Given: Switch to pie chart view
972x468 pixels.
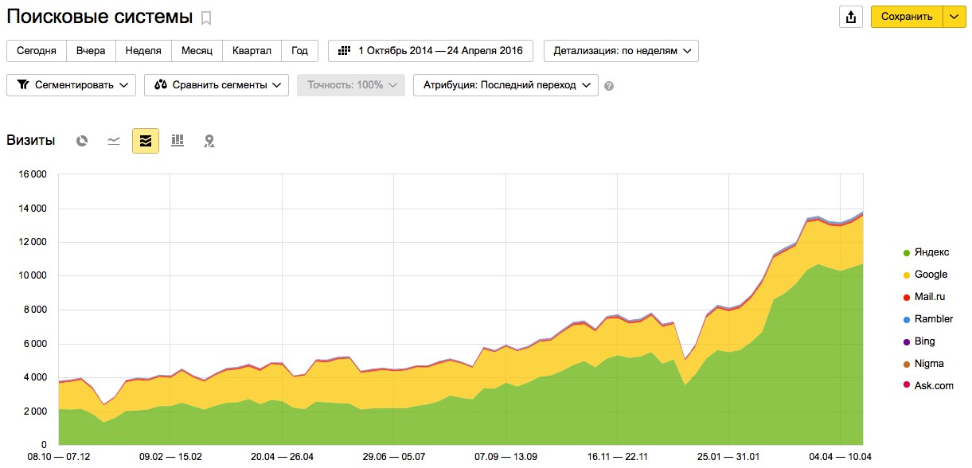Looking at the screenshot, I should pos(82,141).
